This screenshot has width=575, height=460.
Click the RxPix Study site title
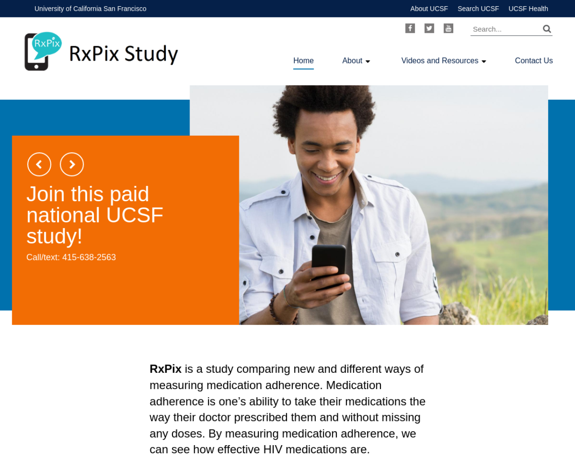click(x=124, y=54)
